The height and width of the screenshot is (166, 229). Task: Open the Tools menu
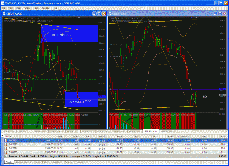[x=36, y=8]
